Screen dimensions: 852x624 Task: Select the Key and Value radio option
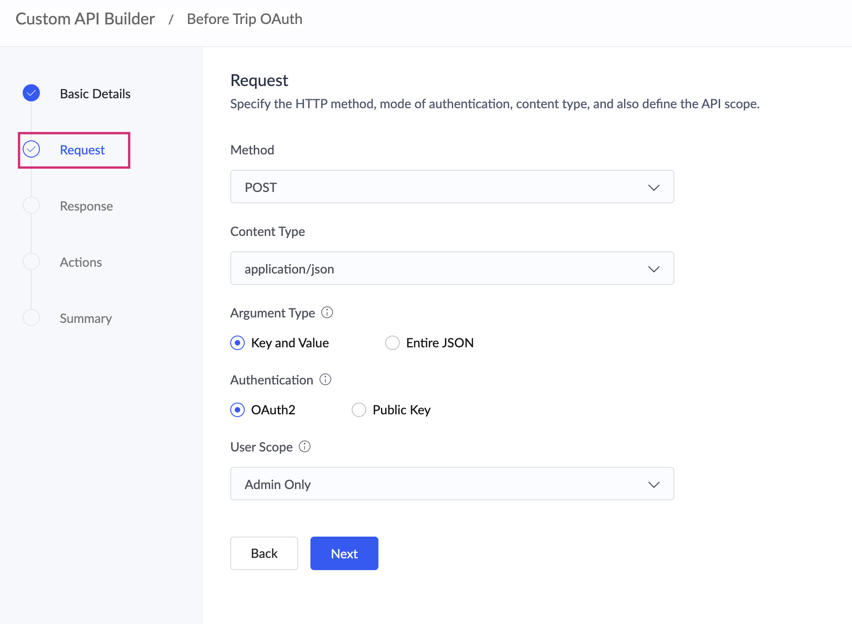[x=237, y=343]
